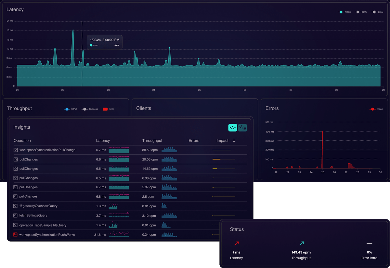The image size is (390, 268).
Task: Click the 6.36 opm throughput value
Action: pyautogui.click(x=149, y=178)
